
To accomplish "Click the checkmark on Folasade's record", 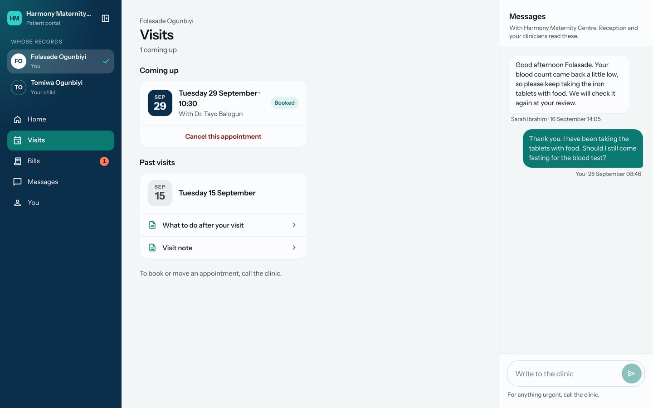I will 106,61.
